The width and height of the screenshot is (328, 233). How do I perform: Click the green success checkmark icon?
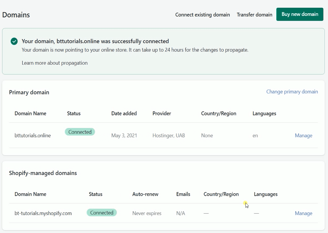point(14,41)
